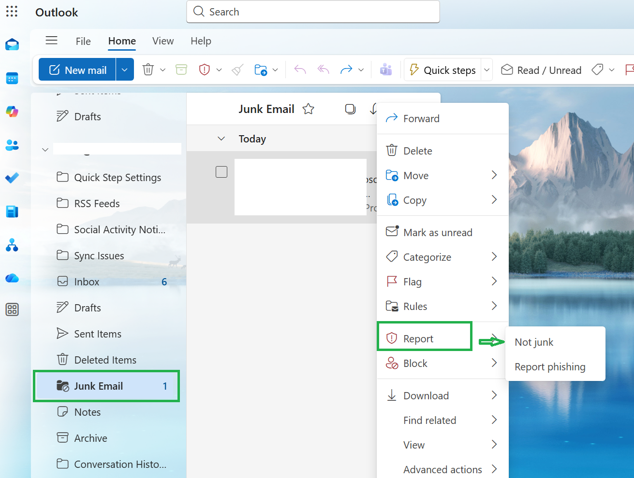Viewport: 634px width, 478px height.
Task: Toggle the Junk Email favorite star
Action: [308, 109]
